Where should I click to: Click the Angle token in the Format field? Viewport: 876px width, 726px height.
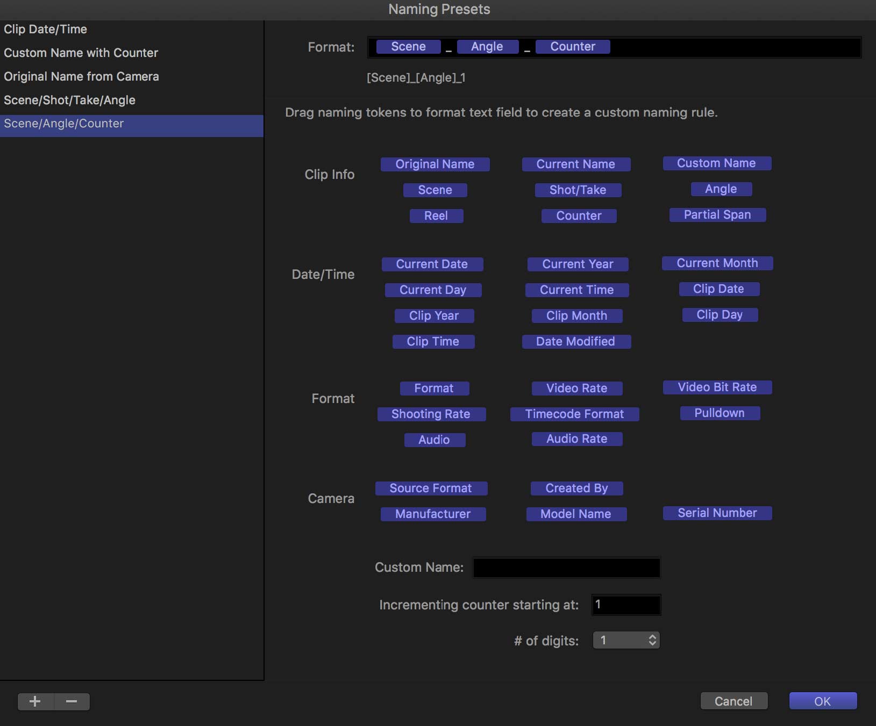point(488,47)
